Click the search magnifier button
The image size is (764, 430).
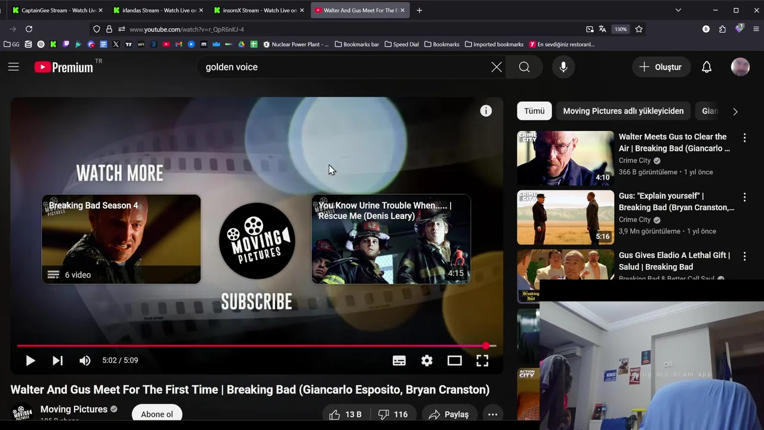click(x=524, y=67)
